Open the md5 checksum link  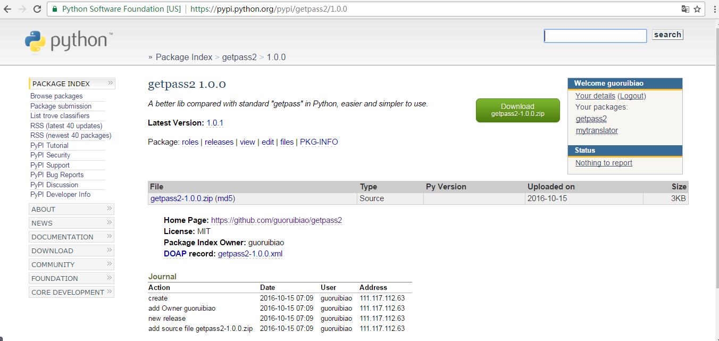coord(225,198)
